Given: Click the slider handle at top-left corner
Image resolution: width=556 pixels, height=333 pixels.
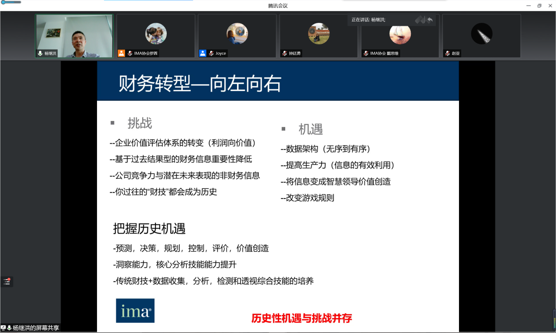Looking at the screenshot, I should tap(4, 2).
